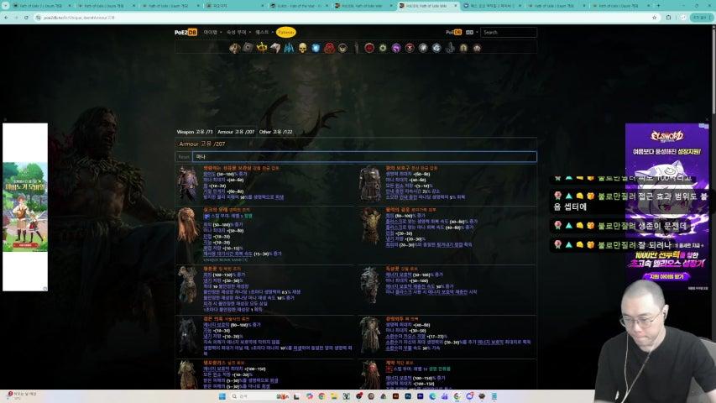Open the bronze ring icon
The image size is (716, 403).
(x=342, y=48)
